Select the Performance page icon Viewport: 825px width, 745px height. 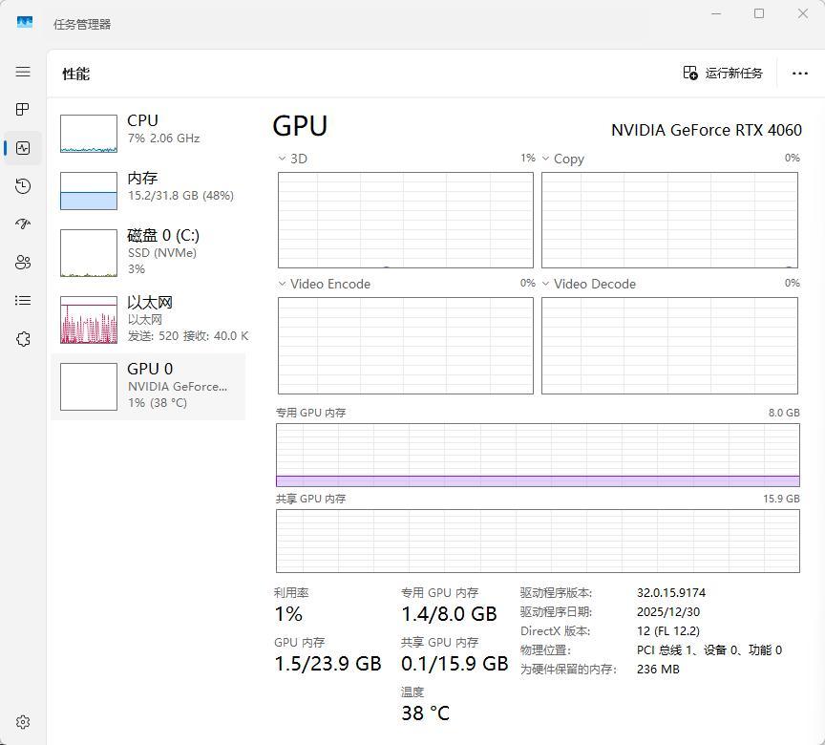(23, 148)
